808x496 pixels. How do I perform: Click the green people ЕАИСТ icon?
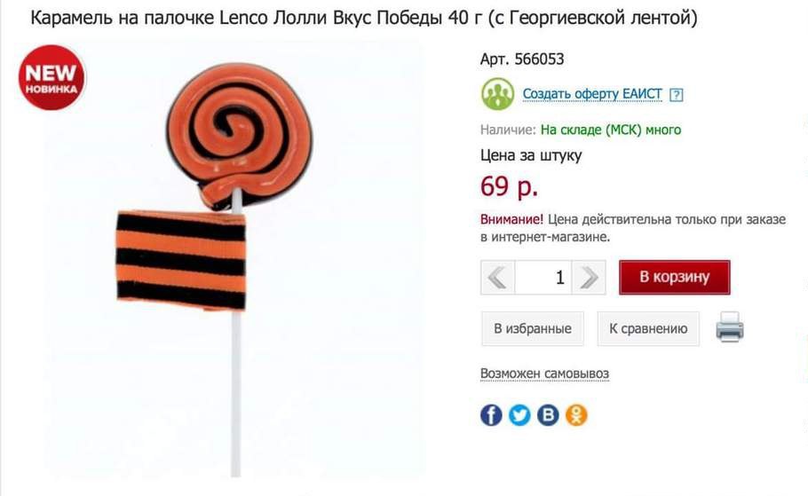click(497, 94)
